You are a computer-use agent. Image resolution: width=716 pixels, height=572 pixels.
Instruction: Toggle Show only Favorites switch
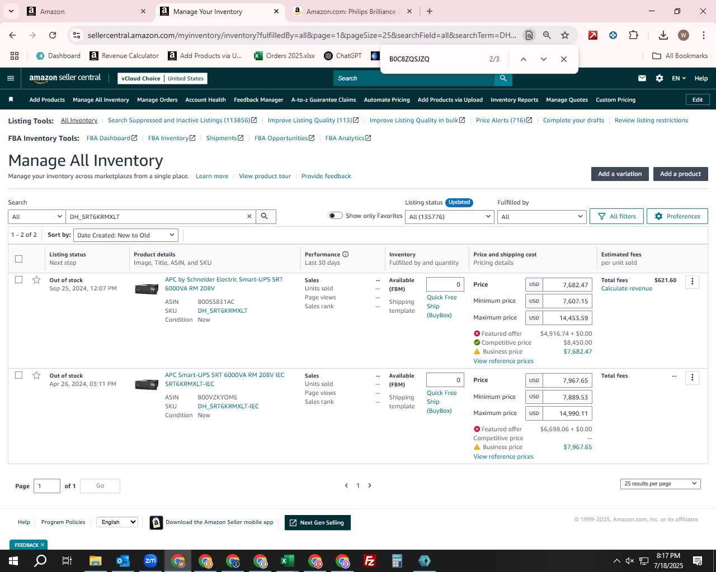[x=336, y=216]
